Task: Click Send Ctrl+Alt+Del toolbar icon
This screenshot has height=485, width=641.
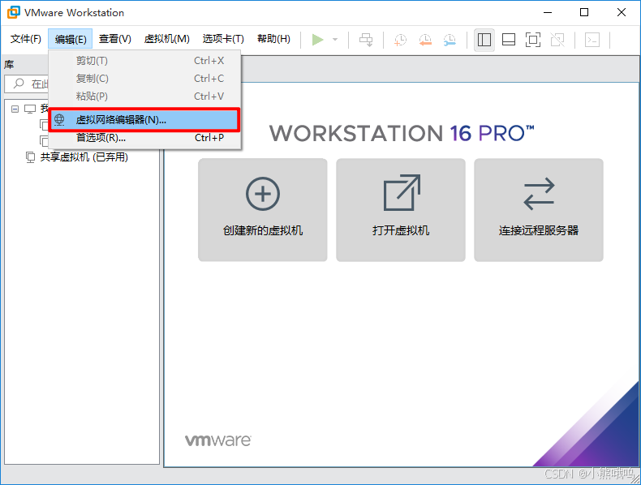Action: [366, 40]
